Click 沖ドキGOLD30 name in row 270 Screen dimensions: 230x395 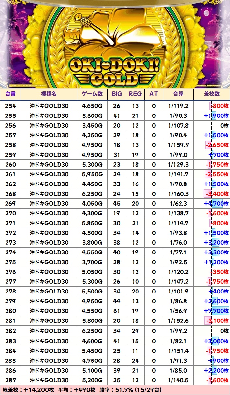[49, 213]
